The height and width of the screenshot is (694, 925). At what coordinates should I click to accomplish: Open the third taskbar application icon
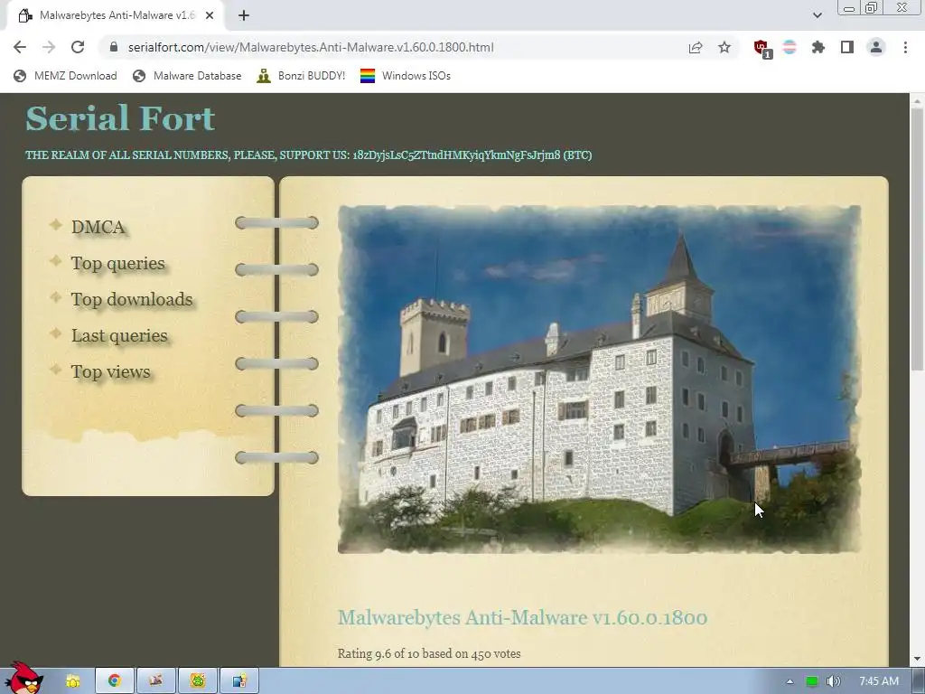pyautogui.click(x=155, y=681)
